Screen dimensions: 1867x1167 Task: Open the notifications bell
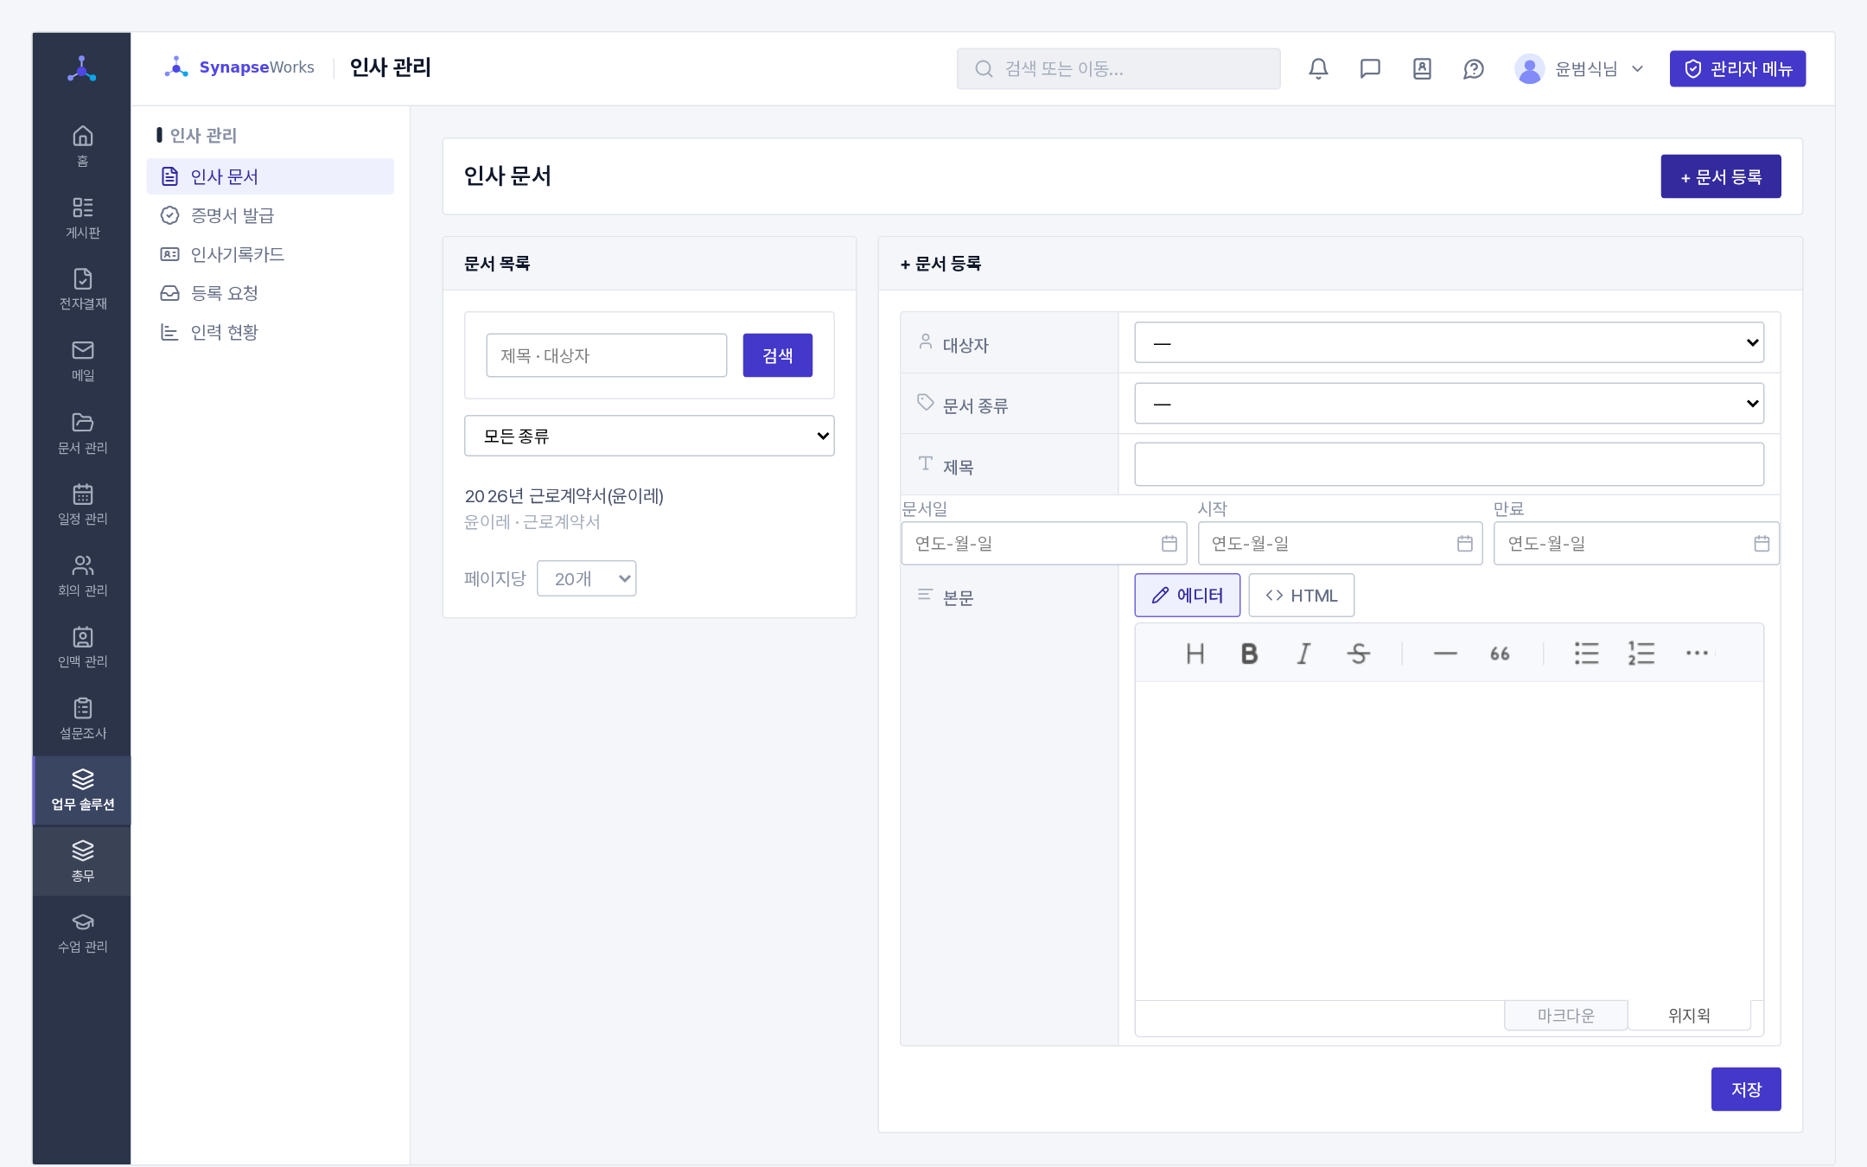tap(1318, 69)
